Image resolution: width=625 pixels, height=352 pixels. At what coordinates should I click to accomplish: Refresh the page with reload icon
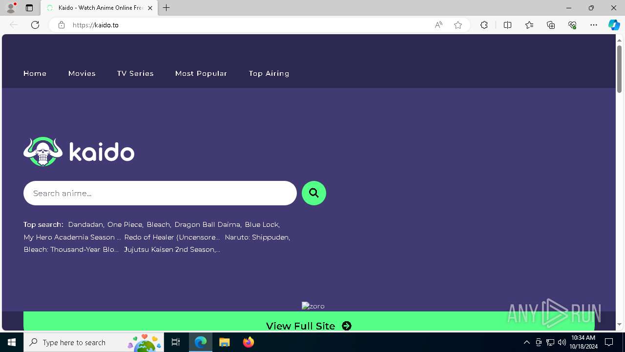pos(35,25)
